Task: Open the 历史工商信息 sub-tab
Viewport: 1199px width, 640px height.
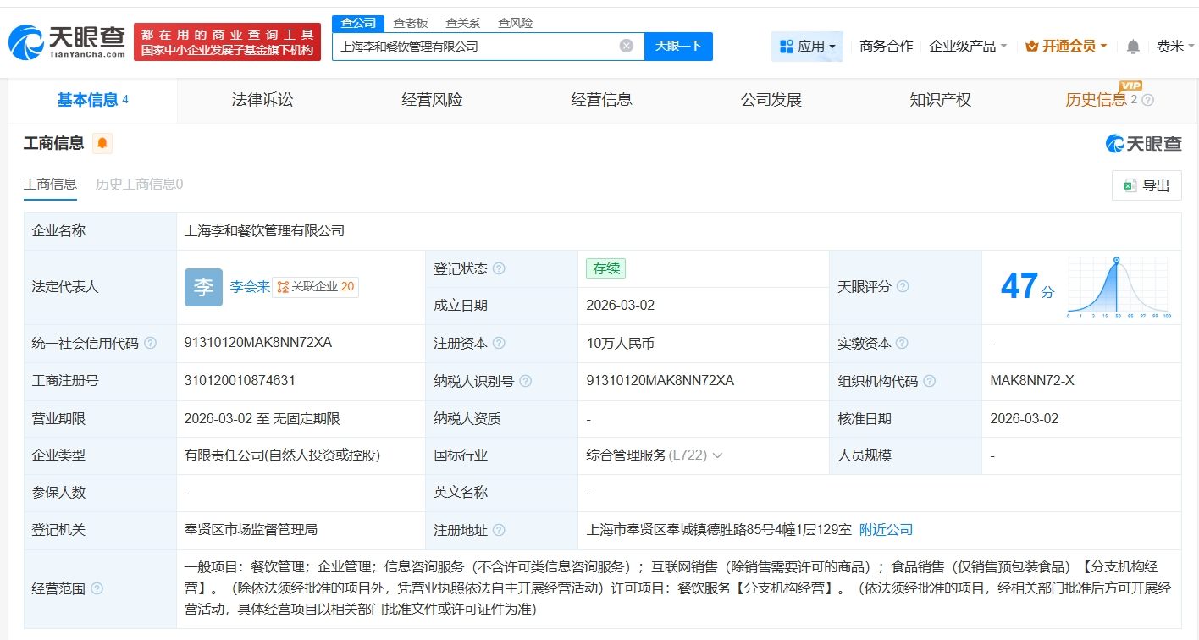Action: tap(139, 184)
